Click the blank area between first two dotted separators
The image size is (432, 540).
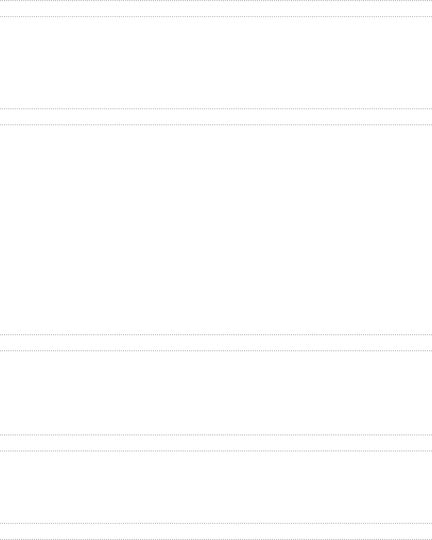click(x=216, y=9)
